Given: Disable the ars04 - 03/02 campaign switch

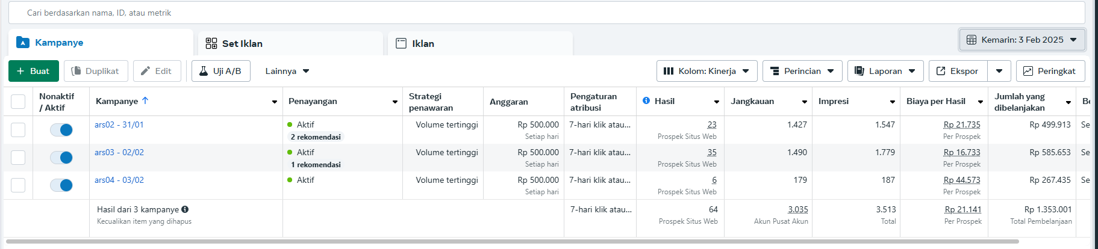Looking at the screenshot, I should (61, 185).
